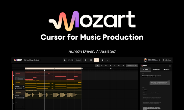Mute the Drumloop track
This screenshot has width=184, height=110.
pyautogui.click(x=16, y=98)
